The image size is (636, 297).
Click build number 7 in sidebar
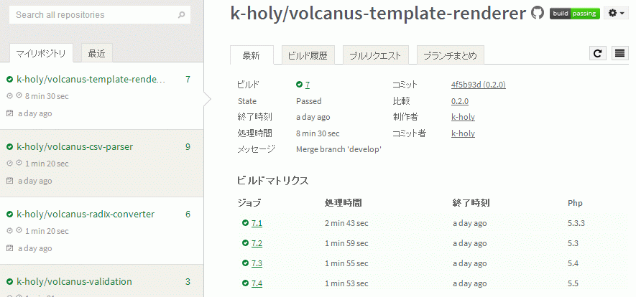tap(188, 80)
